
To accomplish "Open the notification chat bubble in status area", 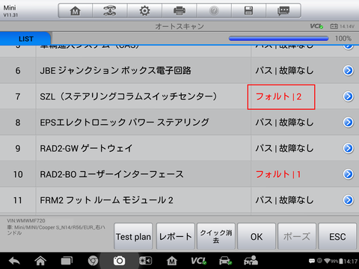I will pos(312,261).
